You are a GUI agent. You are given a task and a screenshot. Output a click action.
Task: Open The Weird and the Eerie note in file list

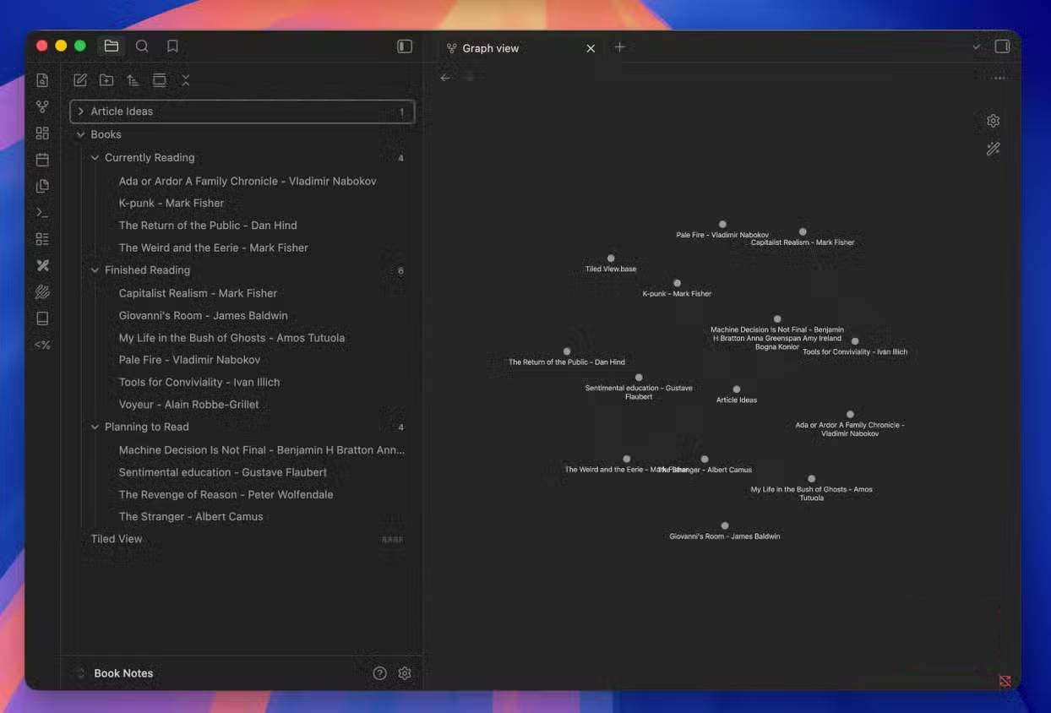[x=213, y=248]
